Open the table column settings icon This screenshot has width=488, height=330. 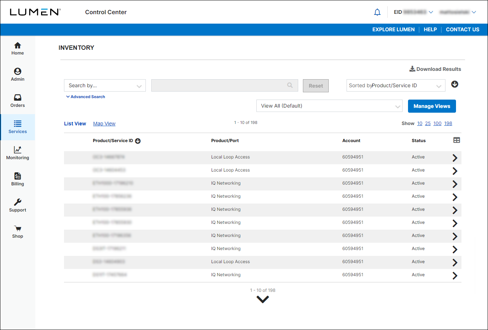[x=457, y=140]
